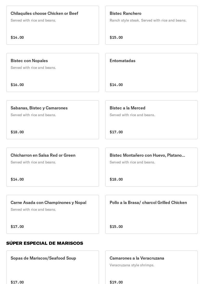
Task: Click the $15.00 price under Pollo a la Brasa
Action: coord(116,227)
